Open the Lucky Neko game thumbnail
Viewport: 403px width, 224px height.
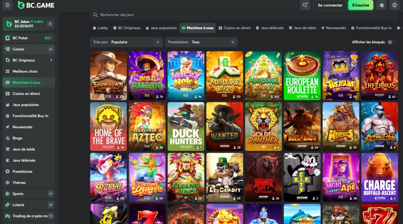pos(186,76)
